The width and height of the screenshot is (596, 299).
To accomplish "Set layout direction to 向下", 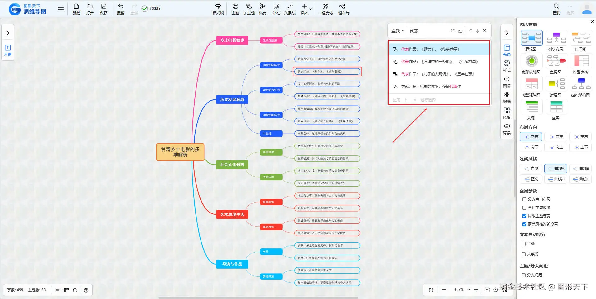I will [531, 147].
